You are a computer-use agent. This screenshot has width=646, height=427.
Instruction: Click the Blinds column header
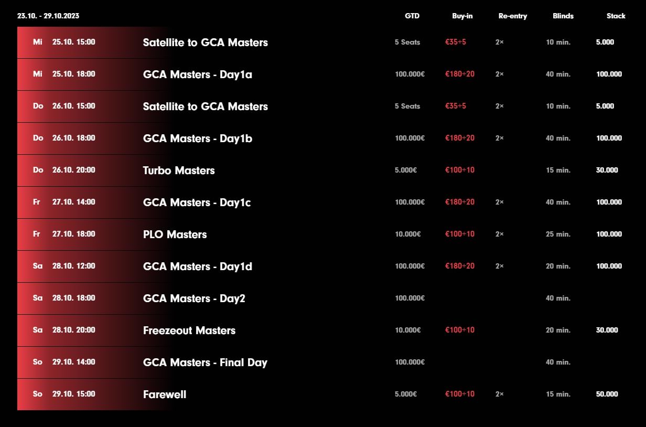563,16
